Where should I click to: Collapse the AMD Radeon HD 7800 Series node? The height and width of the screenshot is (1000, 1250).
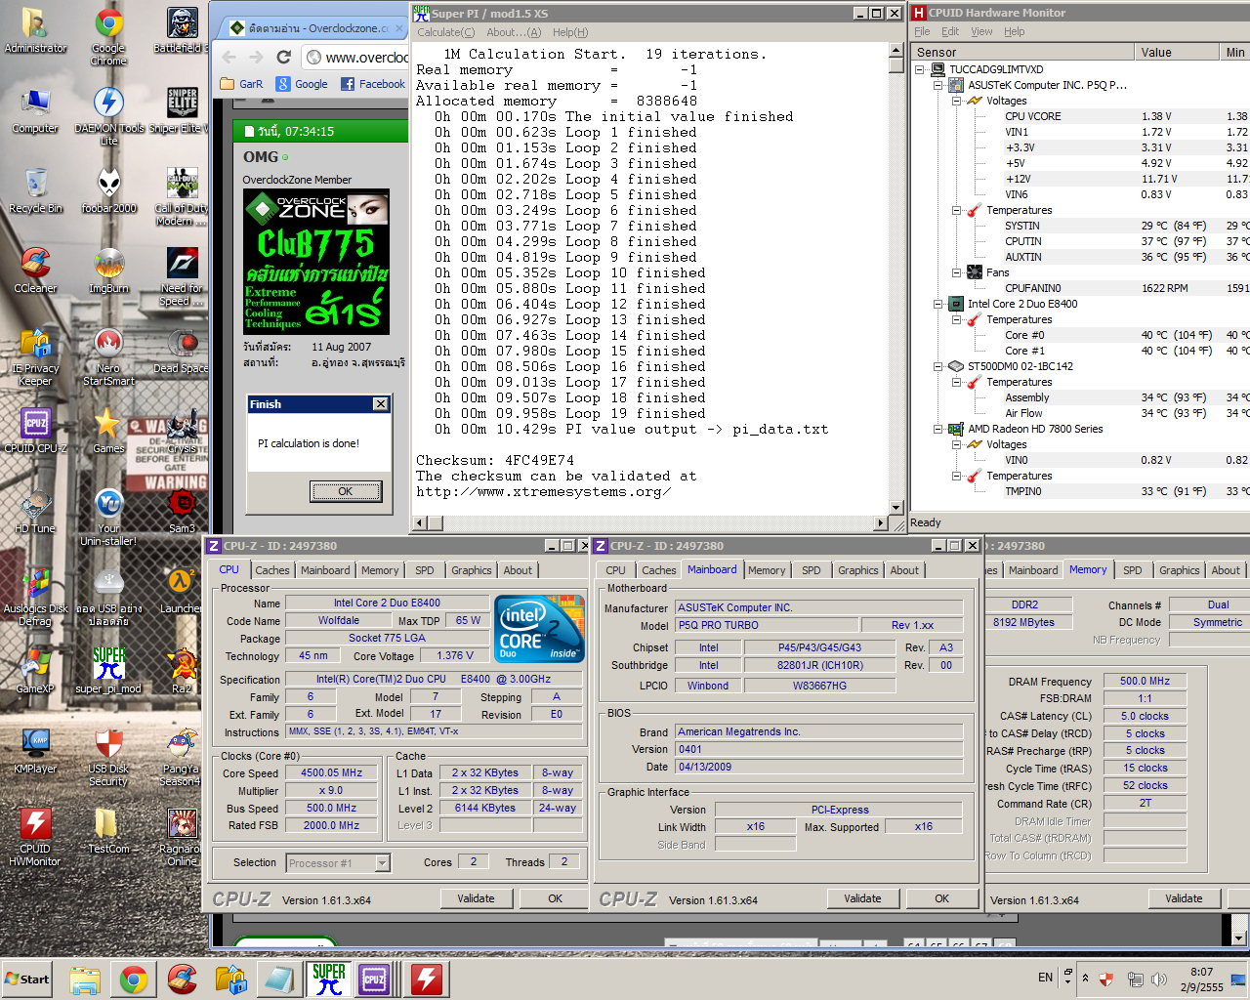(938, 429)
